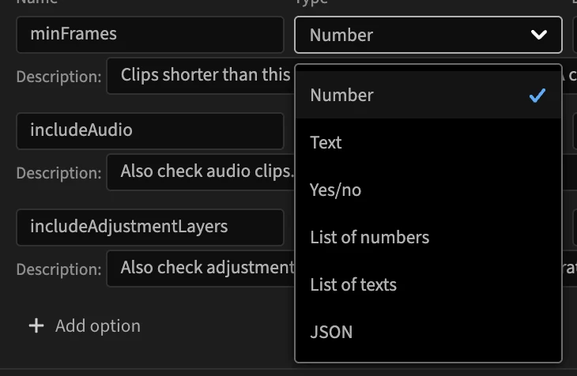Edit description 'Also check audio clips.'

[x=201, y=172]
